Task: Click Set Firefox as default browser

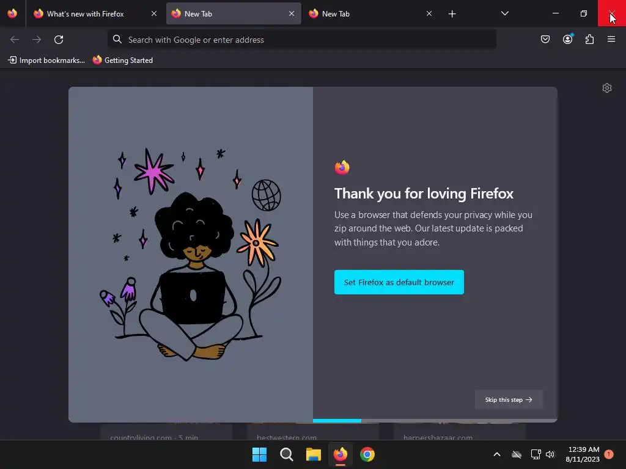Action: pyautogui.click(x=399, y=282)
